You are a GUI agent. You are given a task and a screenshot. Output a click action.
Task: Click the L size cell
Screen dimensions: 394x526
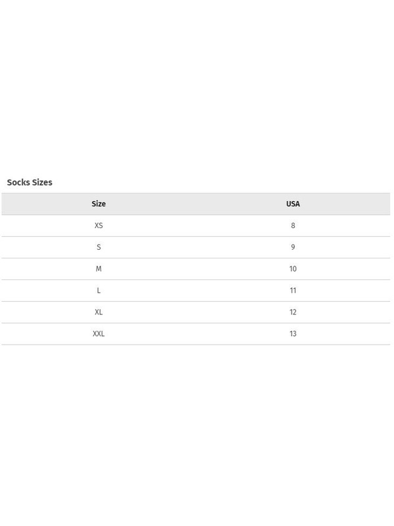(x=98, y=291)
